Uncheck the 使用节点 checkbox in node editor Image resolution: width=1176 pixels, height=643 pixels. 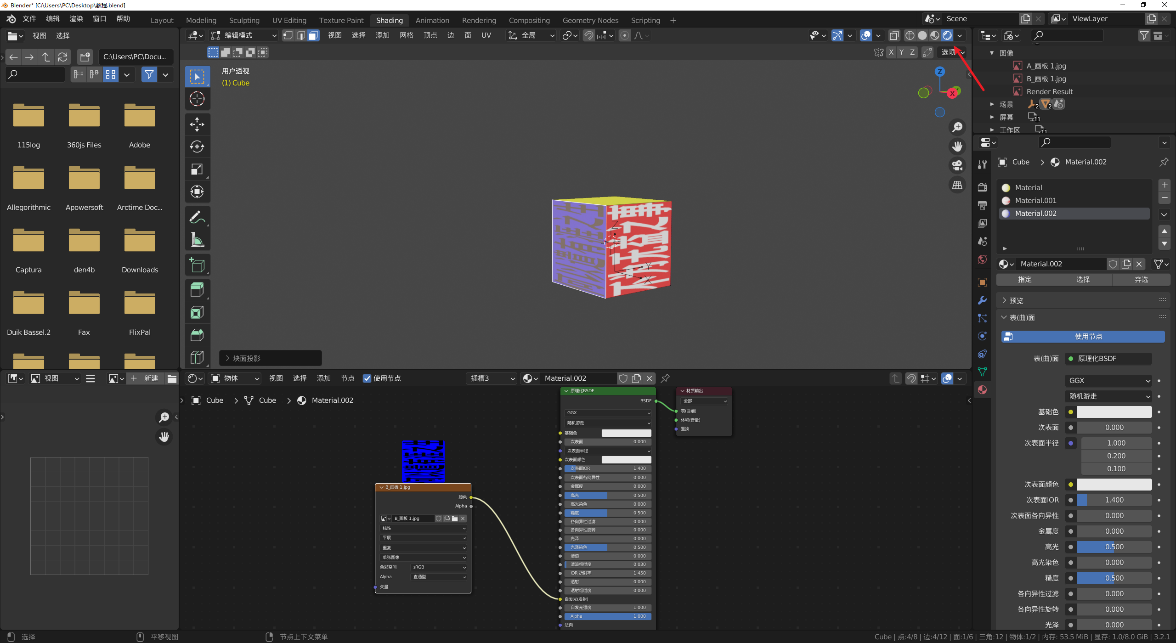(x=367, y=378)
